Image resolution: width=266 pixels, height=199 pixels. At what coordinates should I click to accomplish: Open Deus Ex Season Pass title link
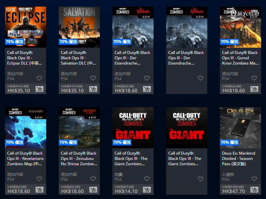(x=238, y=159)
